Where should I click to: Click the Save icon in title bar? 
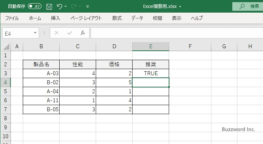49,6
